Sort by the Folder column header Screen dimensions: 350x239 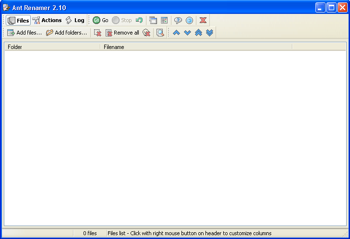pos(52,47)
